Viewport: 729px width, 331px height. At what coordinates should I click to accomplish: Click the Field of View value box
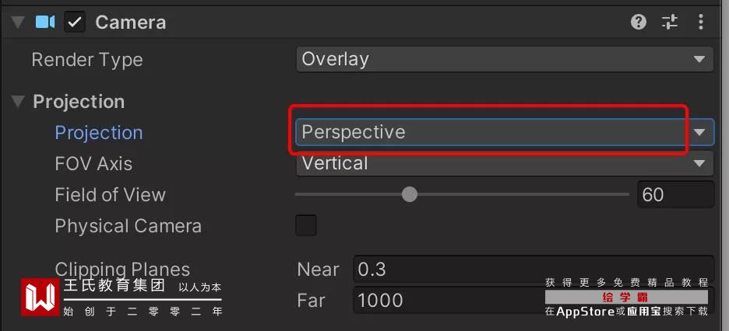click(674, 194)
